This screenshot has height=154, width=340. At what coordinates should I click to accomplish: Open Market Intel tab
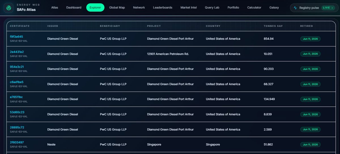click(x=189, y=8)
